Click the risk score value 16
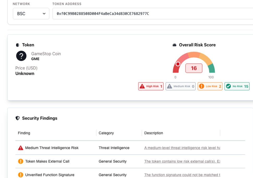The height and width of the screenshot is (178, 253). tap(194, 68)
